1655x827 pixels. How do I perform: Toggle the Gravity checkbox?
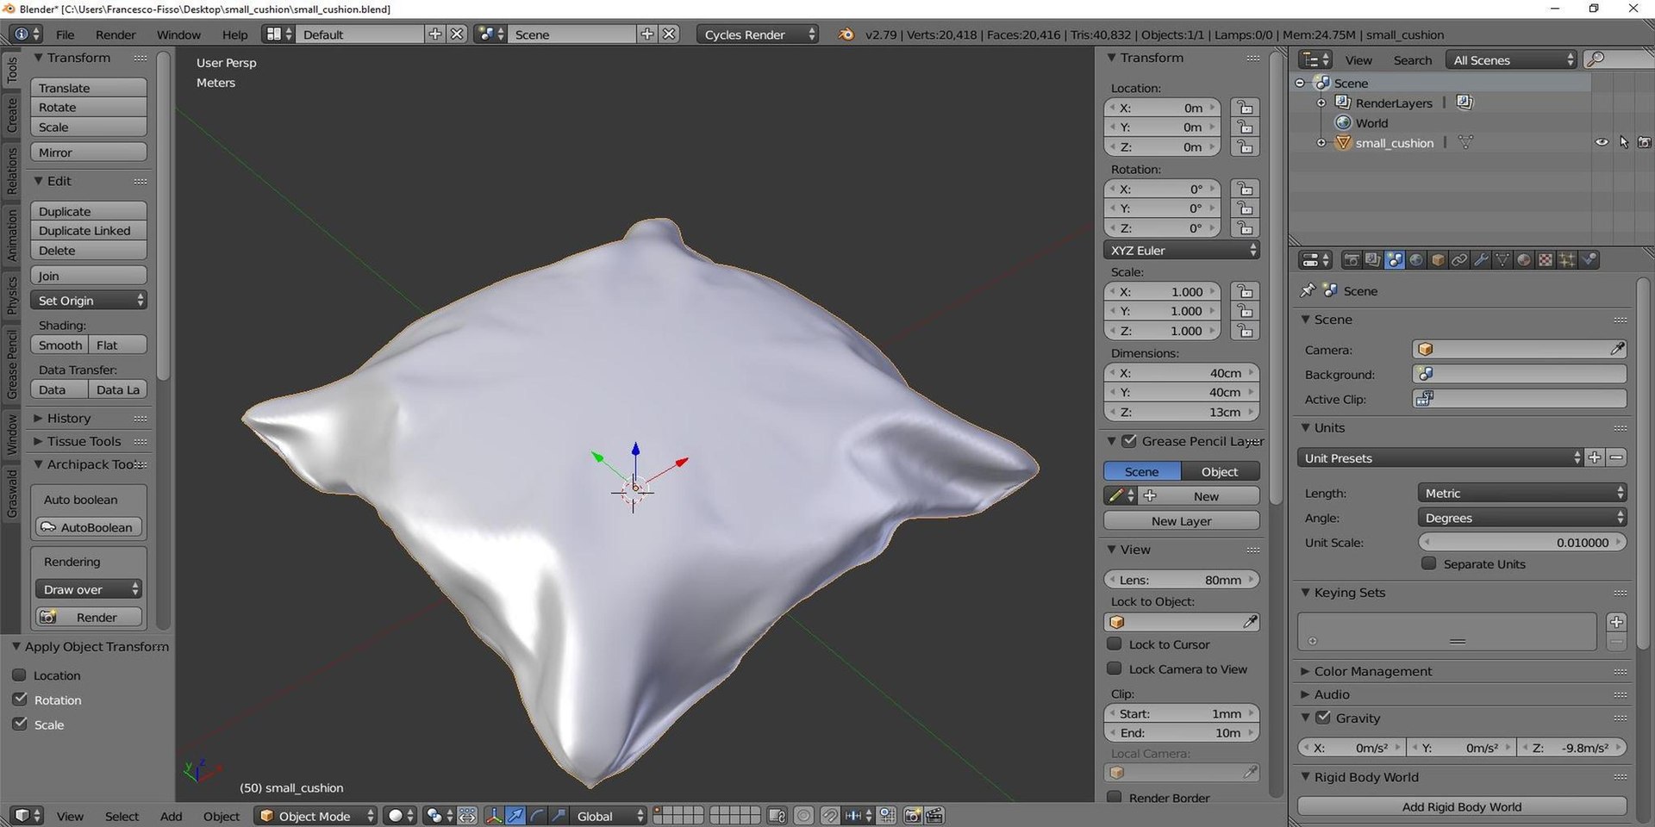click(1323, 718)
